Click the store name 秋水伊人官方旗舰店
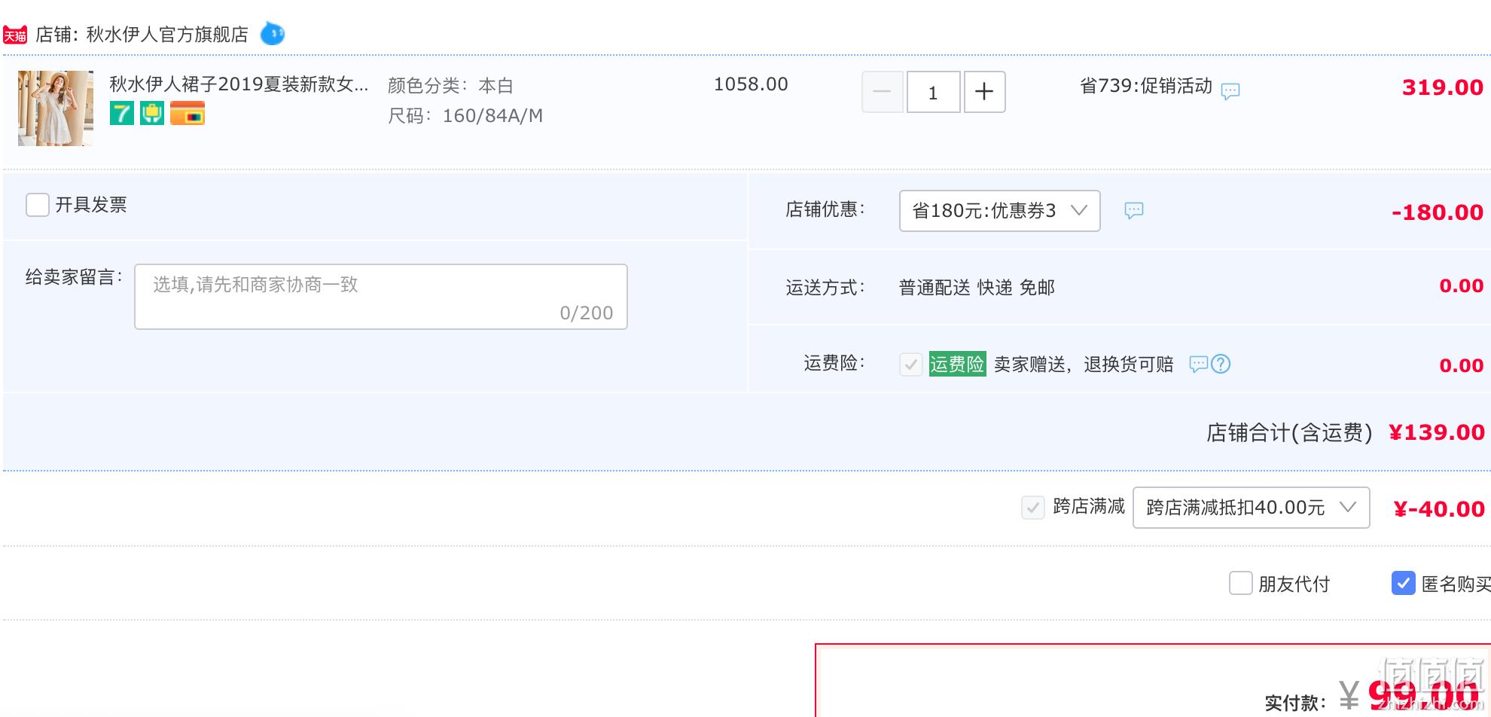This screenshot has height=717, width=1491. (x=167, y=35)
